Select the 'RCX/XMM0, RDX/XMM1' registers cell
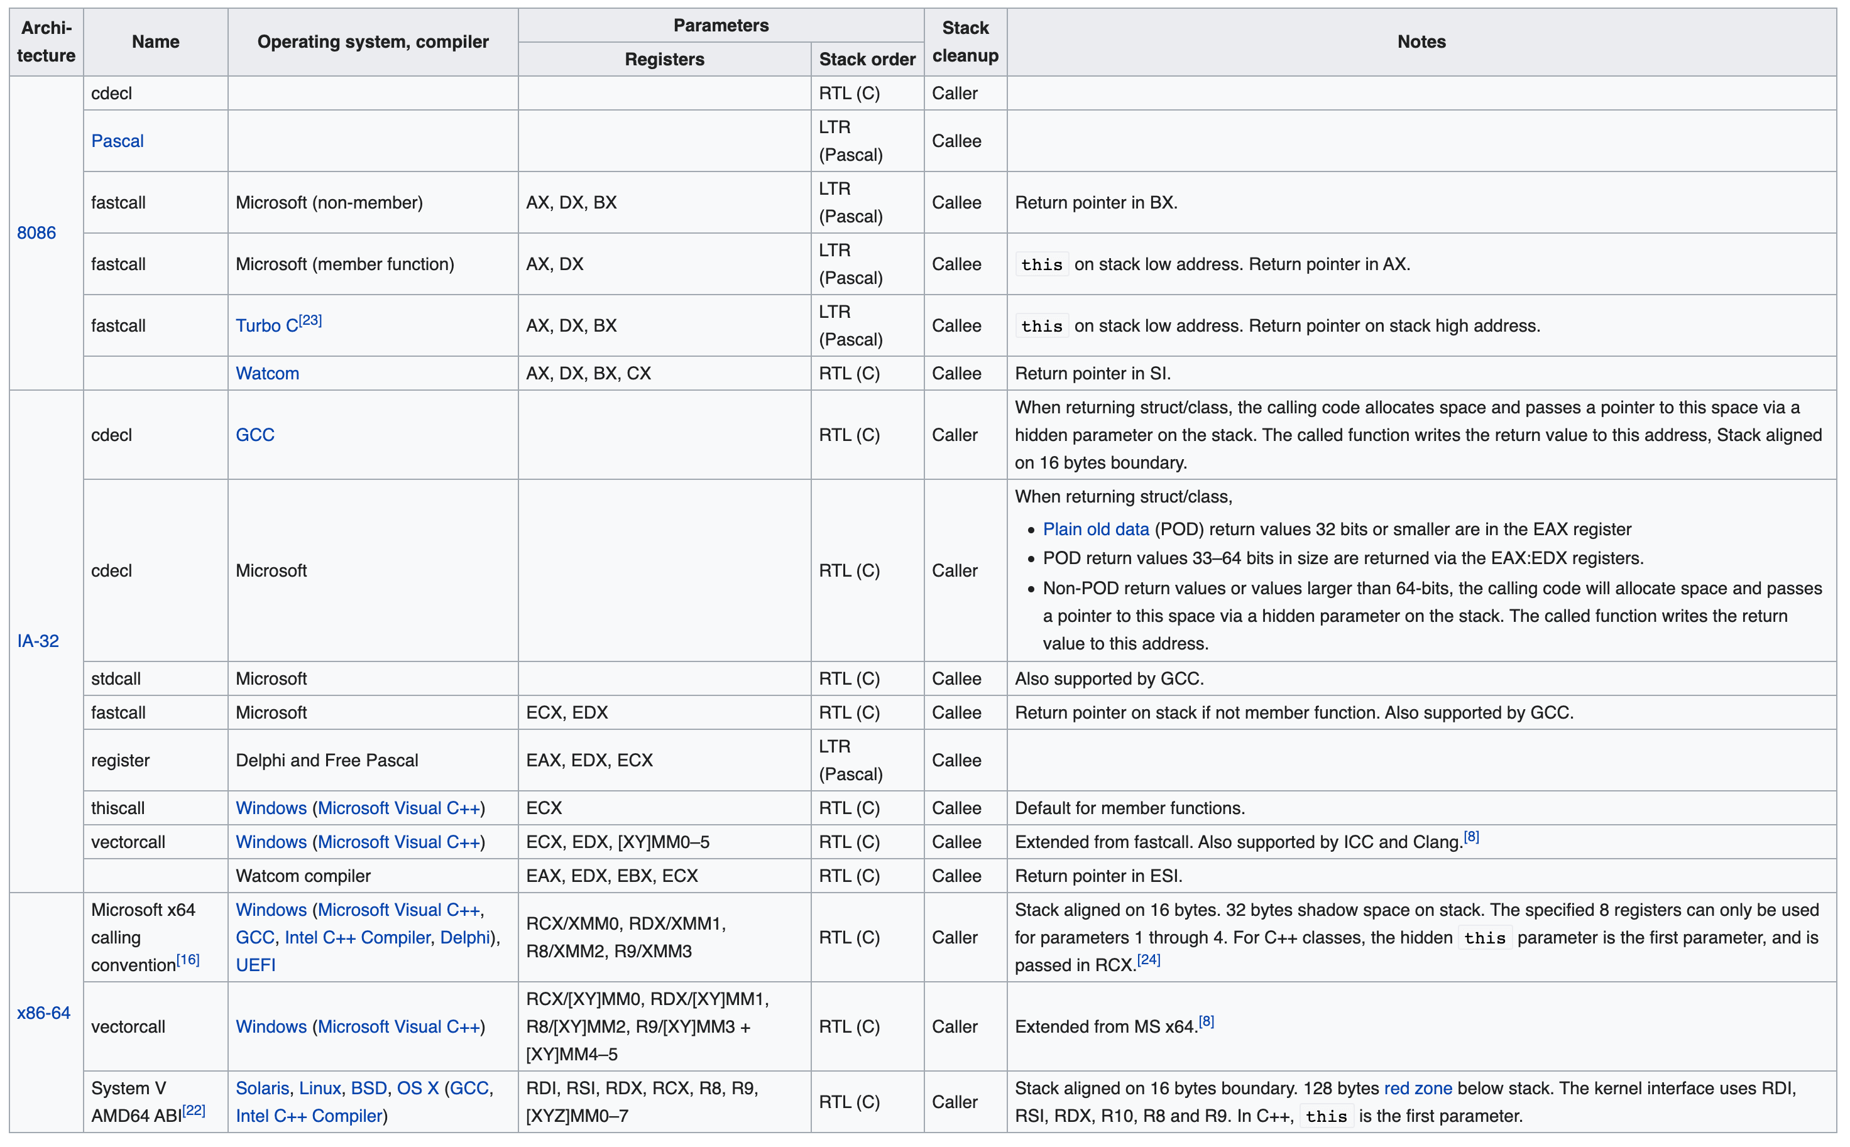1850x1147 pixels. pyautogui.click(x=665, y=937)
